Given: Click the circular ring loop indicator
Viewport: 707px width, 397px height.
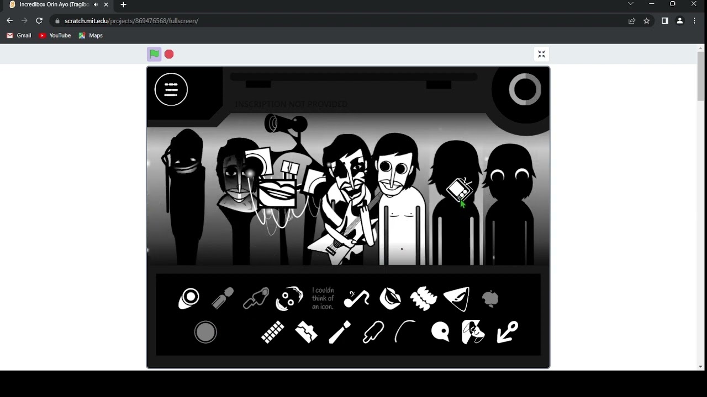Looking at the screenshot, I should pos(525,89).
